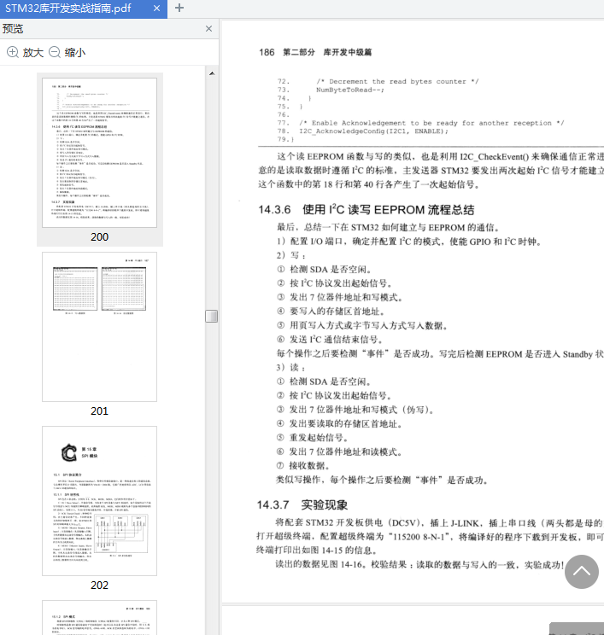Open page 201 thumbnail
This screenshot has height=635, width=604.
click(99, 327)
